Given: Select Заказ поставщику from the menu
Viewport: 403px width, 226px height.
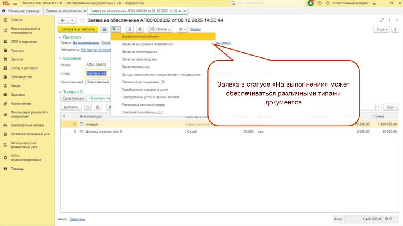Looking at the screenshot, I should [x=135, y=67].
